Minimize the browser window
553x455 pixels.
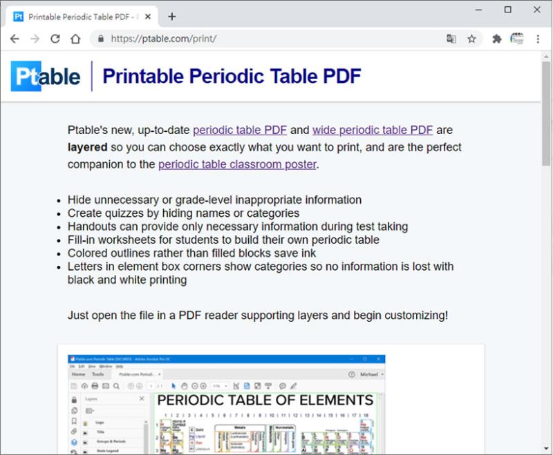point(478,10)
